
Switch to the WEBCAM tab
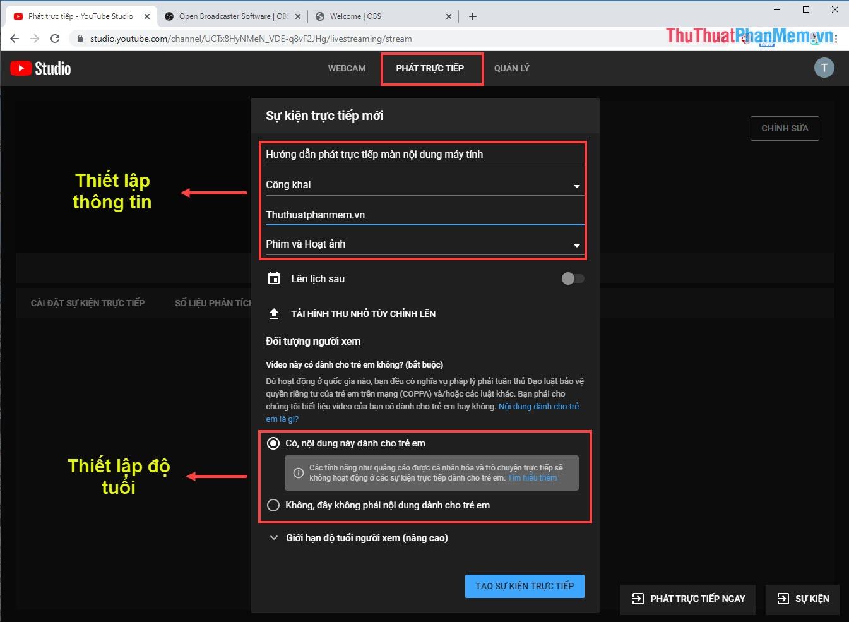[x=347, y=68]
